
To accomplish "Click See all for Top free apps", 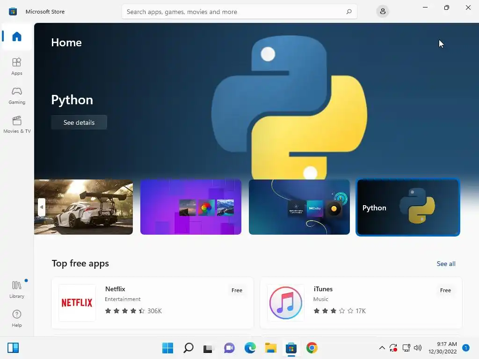I will 446,264.
